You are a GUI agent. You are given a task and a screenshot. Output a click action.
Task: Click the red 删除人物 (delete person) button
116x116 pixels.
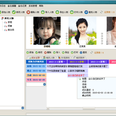click(33, 12)
